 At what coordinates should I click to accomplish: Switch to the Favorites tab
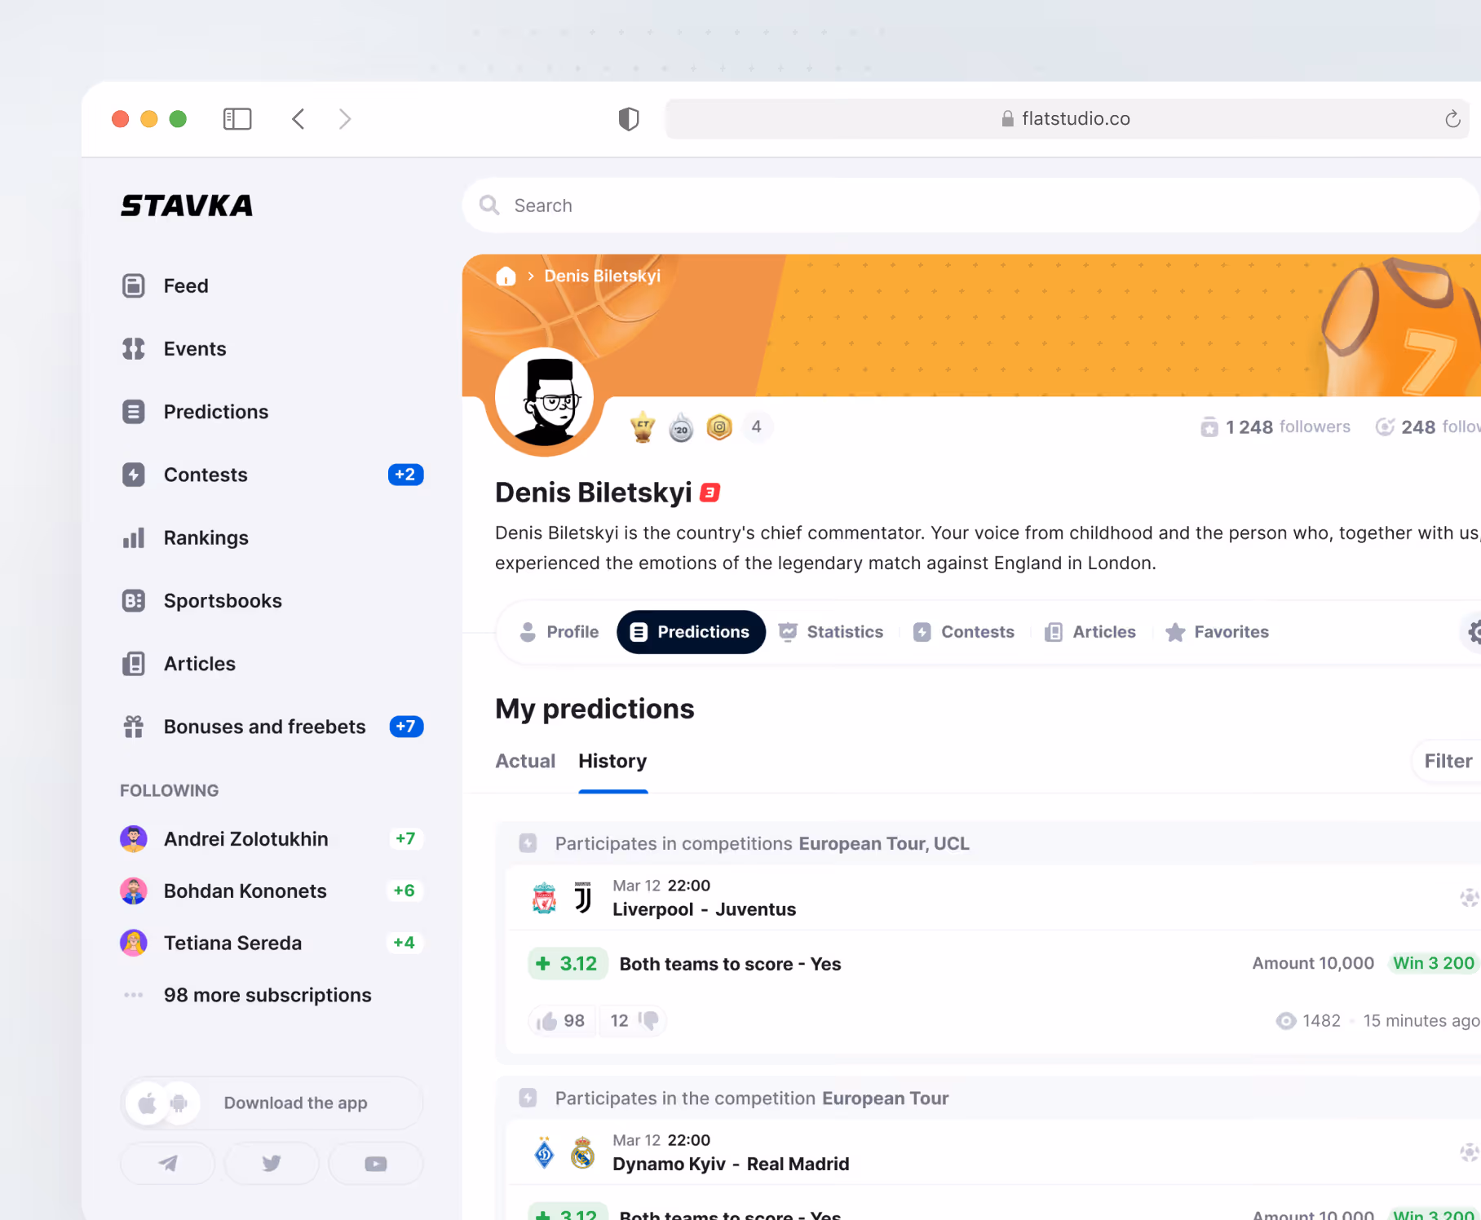(1218, 632)
